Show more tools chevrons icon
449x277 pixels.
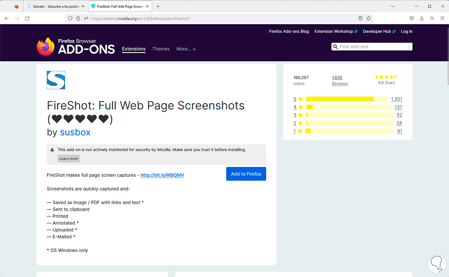(x=432, y=18)
